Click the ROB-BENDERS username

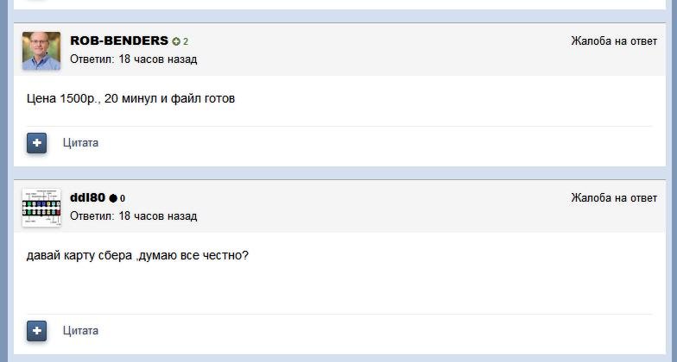click(119, 41)
